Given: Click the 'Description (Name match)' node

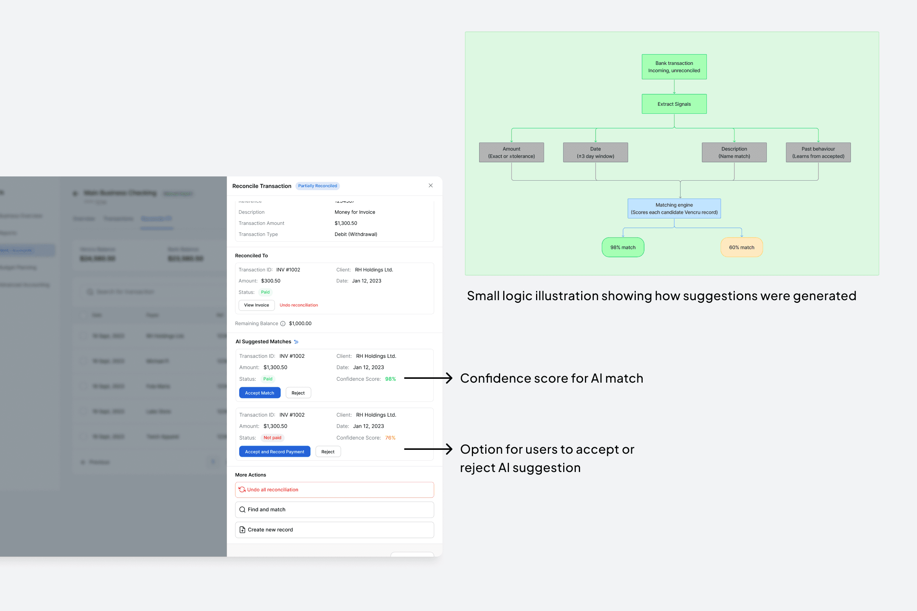Looking at the screenshot, I should (x=734, y=152).
